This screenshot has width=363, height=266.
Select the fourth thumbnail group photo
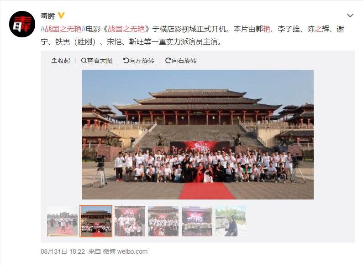point(163,221)
